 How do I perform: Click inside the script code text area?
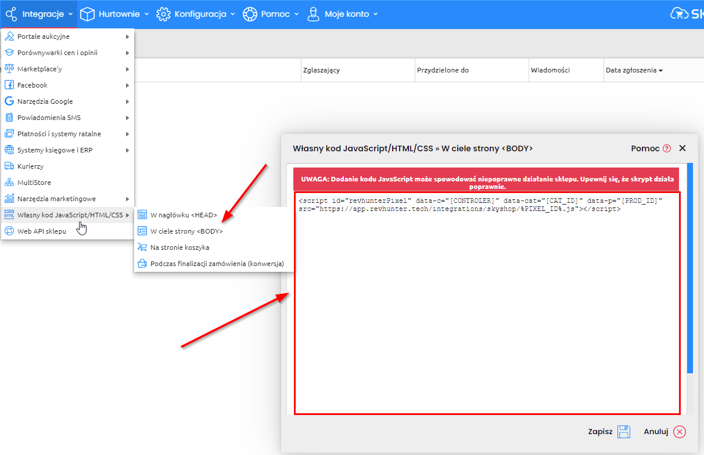[487, 303]
